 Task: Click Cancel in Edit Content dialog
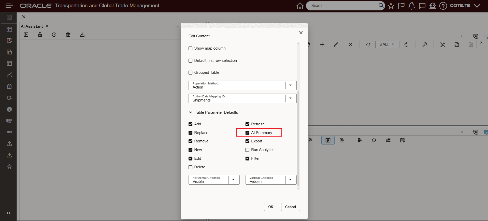click(x=290, y=207)
